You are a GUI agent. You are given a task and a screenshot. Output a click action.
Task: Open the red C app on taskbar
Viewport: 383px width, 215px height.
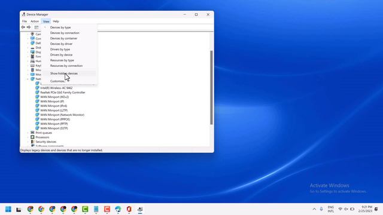click(x=107, y=209)
